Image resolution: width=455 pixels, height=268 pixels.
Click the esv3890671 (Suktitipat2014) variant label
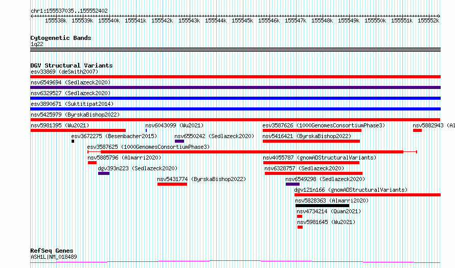[x=72, y=104]
